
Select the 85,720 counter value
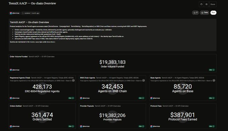click(183, 87)
